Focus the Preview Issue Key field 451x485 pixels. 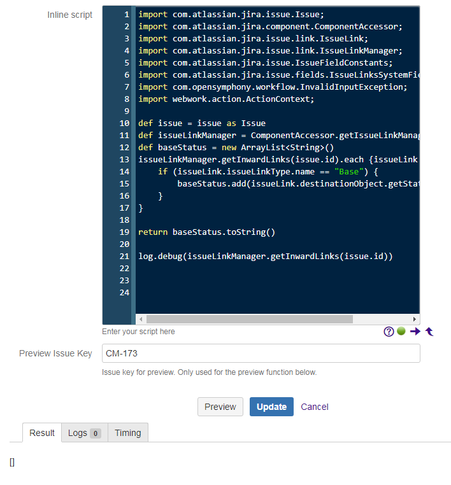[261, 353]
